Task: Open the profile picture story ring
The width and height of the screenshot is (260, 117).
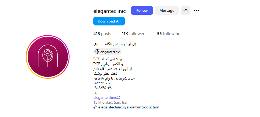Action: click(x=47, y=57)
